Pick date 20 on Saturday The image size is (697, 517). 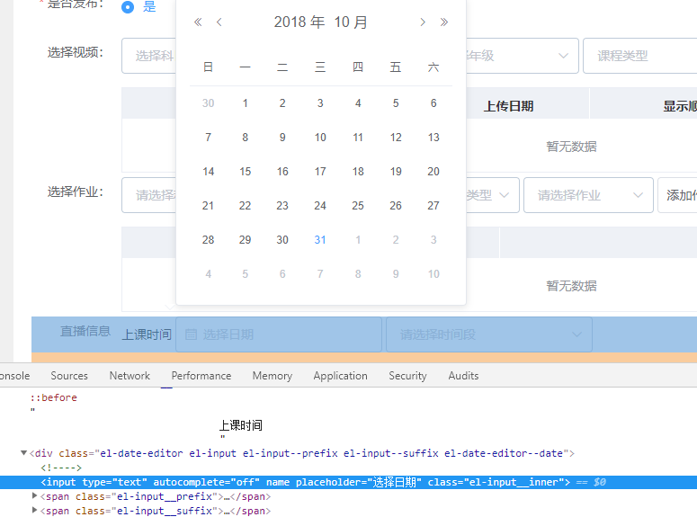[433, 172]
